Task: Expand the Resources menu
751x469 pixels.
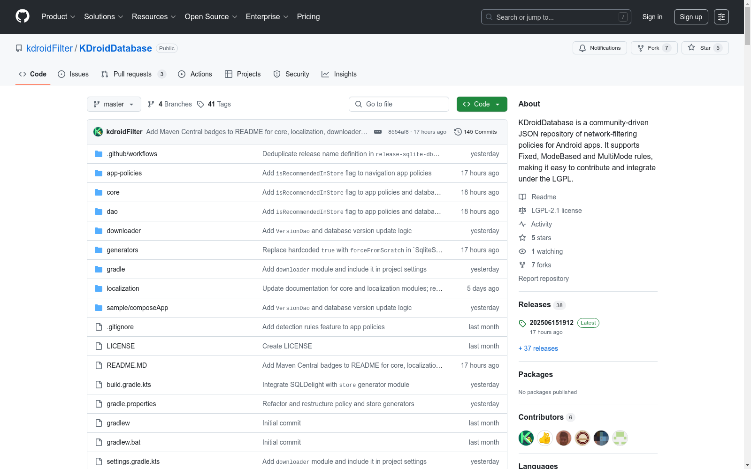Action: [x=154, y=16]
